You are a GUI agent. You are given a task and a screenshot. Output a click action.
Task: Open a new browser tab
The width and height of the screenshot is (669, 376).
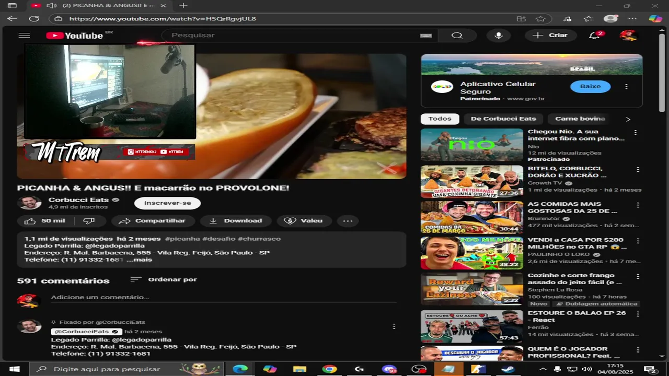tap(183, 6)
